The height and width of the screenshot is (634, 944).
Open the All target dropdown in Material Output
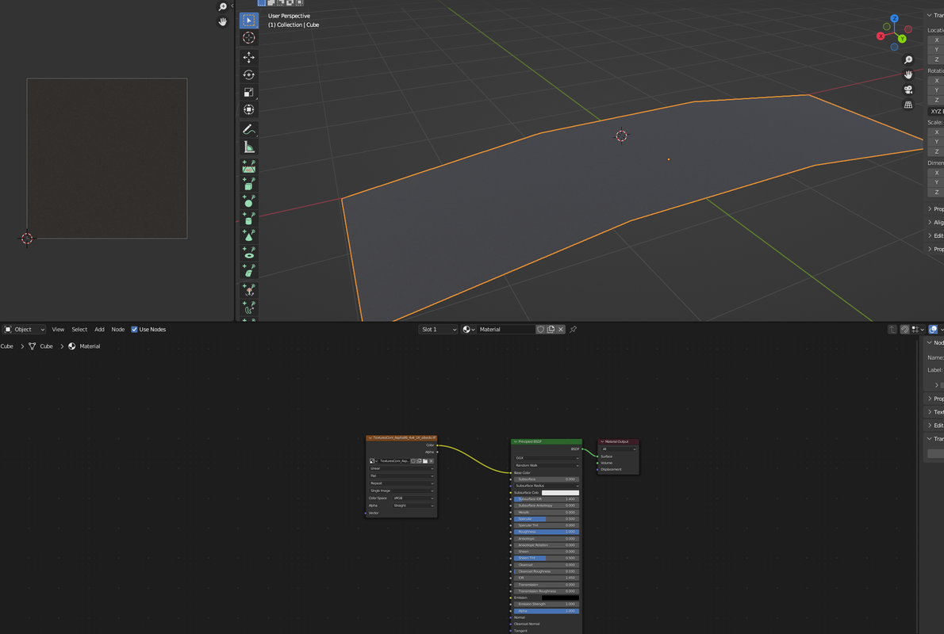pos(618,449)
